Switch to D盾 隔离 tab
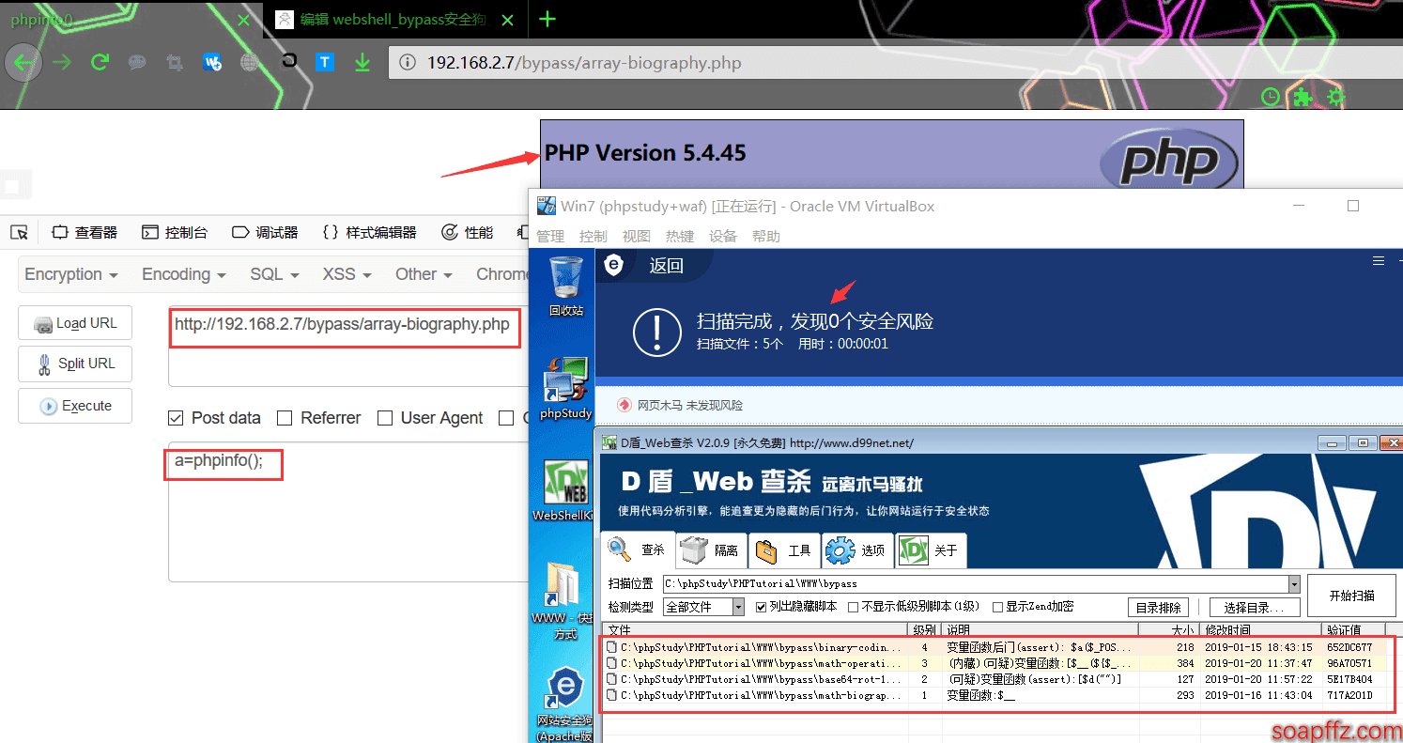The image size is (1403, 743). 711,550
